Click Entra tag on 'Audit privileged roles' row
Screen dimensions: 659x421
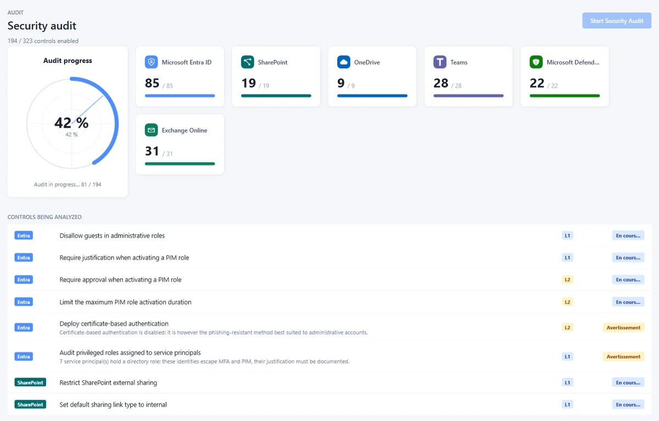[24, 356]
